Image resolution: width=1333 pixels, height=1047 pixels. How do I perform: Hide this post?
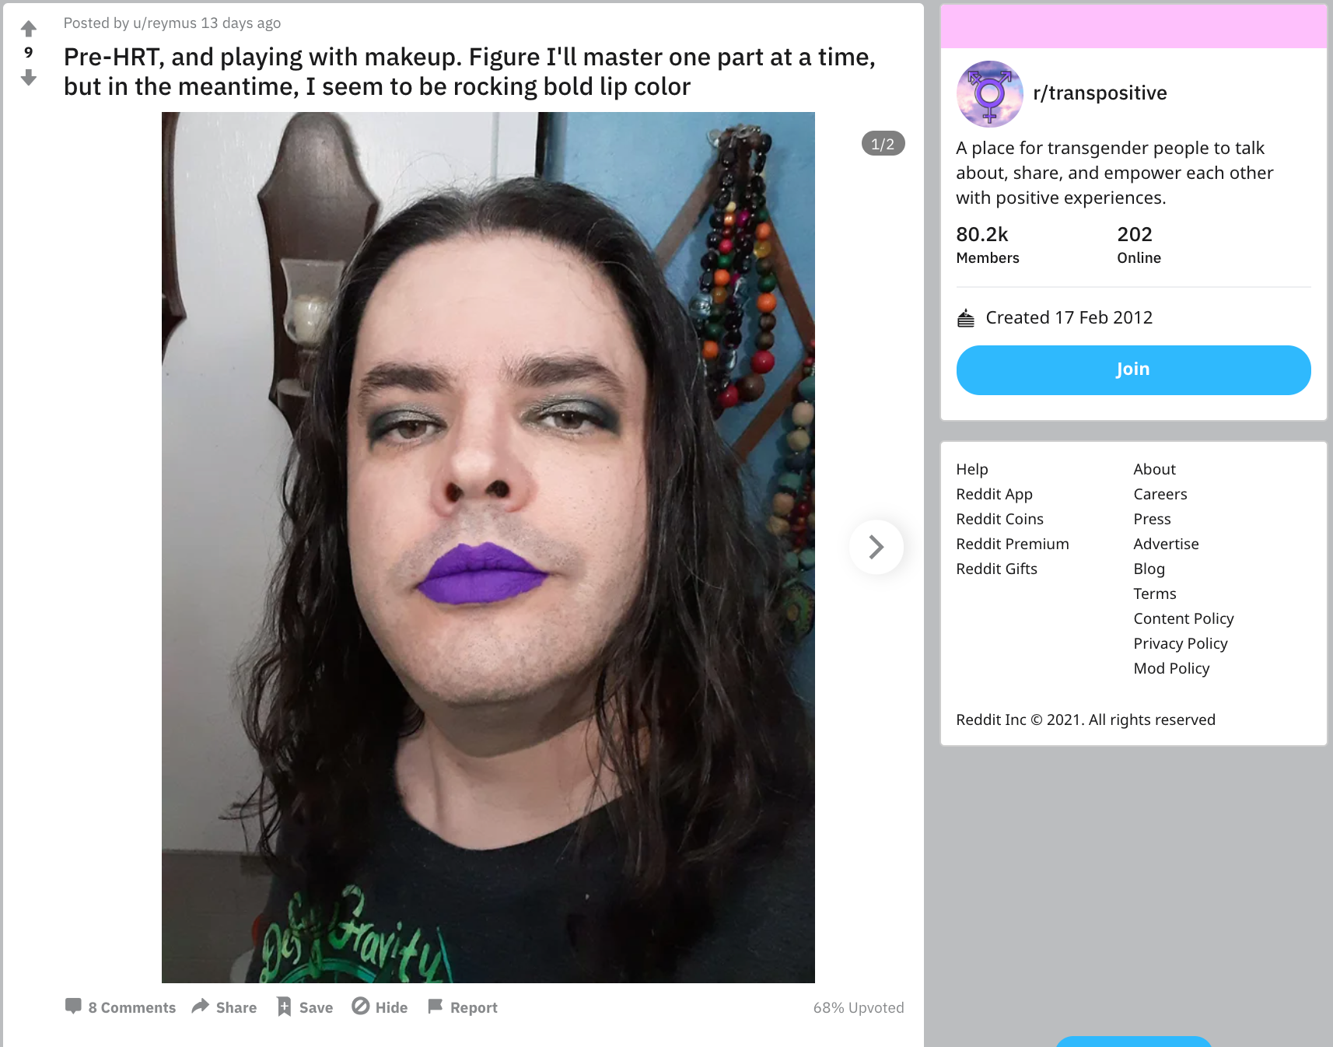[x=380, y=1007]
